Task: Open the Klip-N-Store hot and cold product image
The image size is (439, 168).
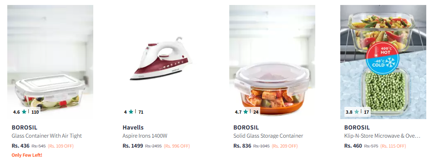Action: 383,62
